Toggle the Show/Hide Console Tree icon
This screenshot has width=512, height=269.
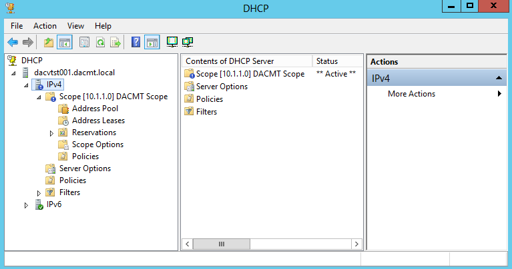[x=65, y=43]
